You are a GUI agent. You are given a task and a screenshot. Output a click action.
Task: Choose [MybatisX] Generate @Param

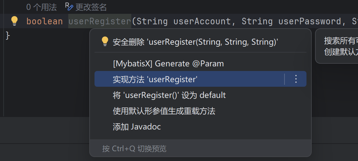168,63
